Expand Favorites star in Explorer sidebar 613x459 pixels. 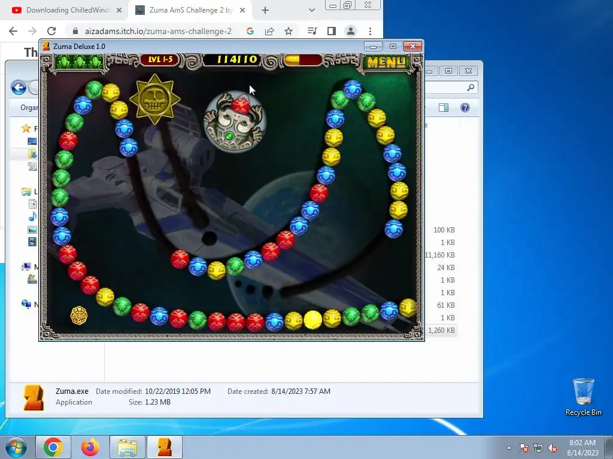[x=26, y=128]
